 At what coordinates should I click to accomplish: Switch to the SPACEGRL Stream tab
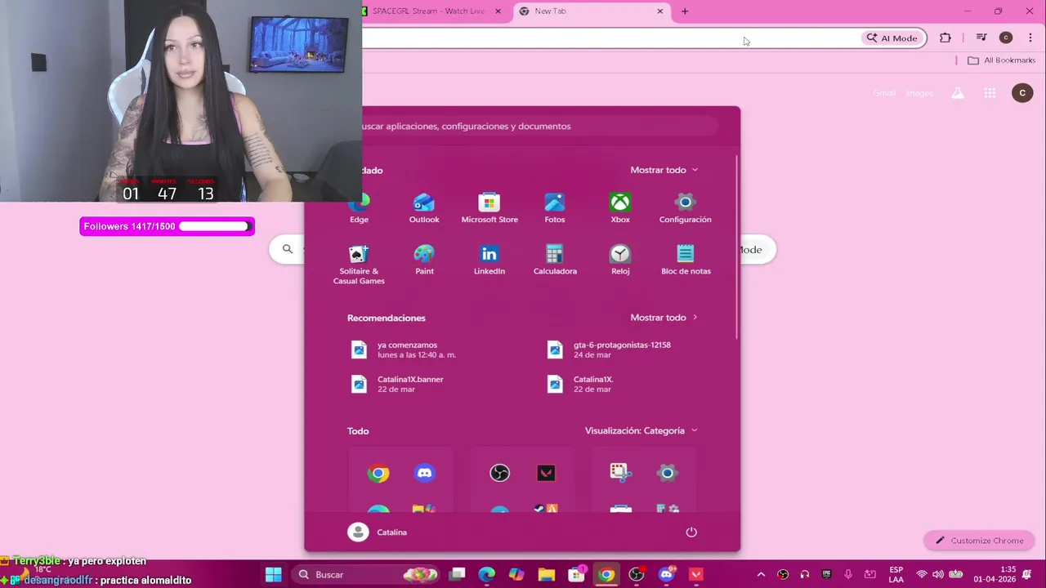click(x=427, y=11)
